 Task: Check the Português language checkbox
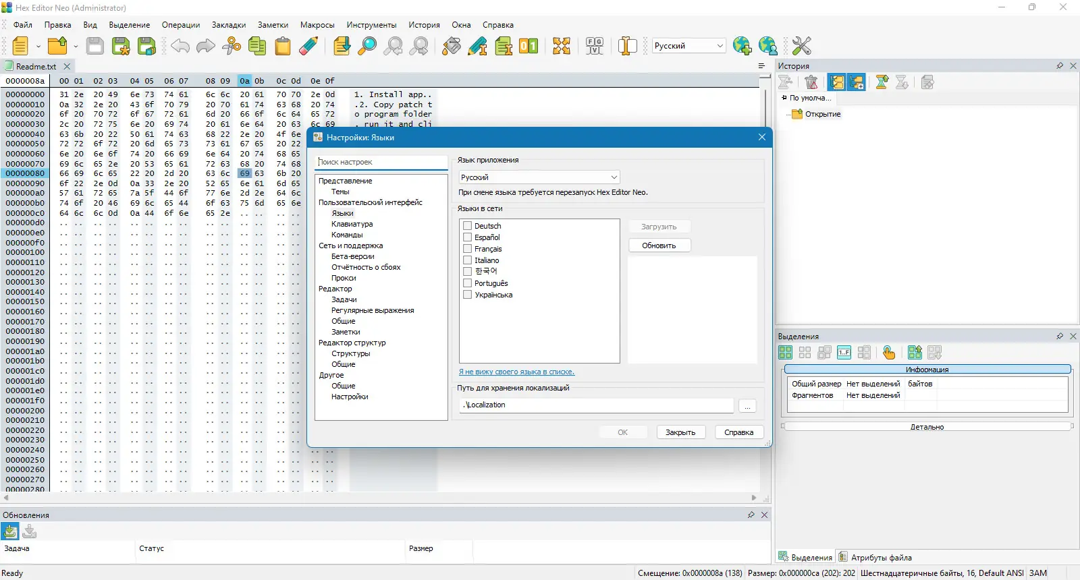pyautogui.click(x=467, y=283)
